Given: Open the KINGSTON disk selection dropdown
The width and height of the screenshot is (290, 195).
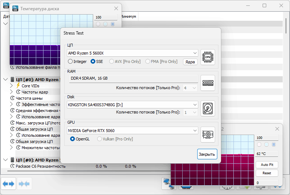Looking at the screenshot, I should click(133, 104).
